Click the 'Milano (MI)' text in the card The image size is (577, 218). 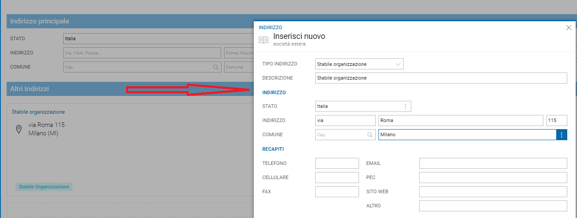tap(43, 133)
